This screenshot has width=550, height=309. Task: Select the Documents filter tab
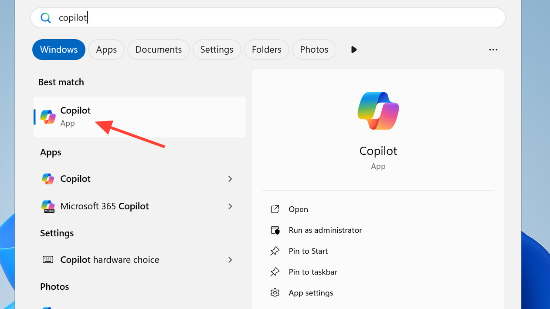pyautogui.click(x=158, y=50)
